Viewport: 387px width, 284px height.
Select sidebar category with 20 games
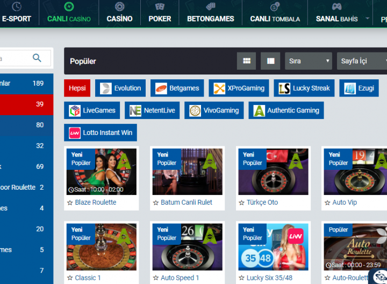click(x=27, y=229)
